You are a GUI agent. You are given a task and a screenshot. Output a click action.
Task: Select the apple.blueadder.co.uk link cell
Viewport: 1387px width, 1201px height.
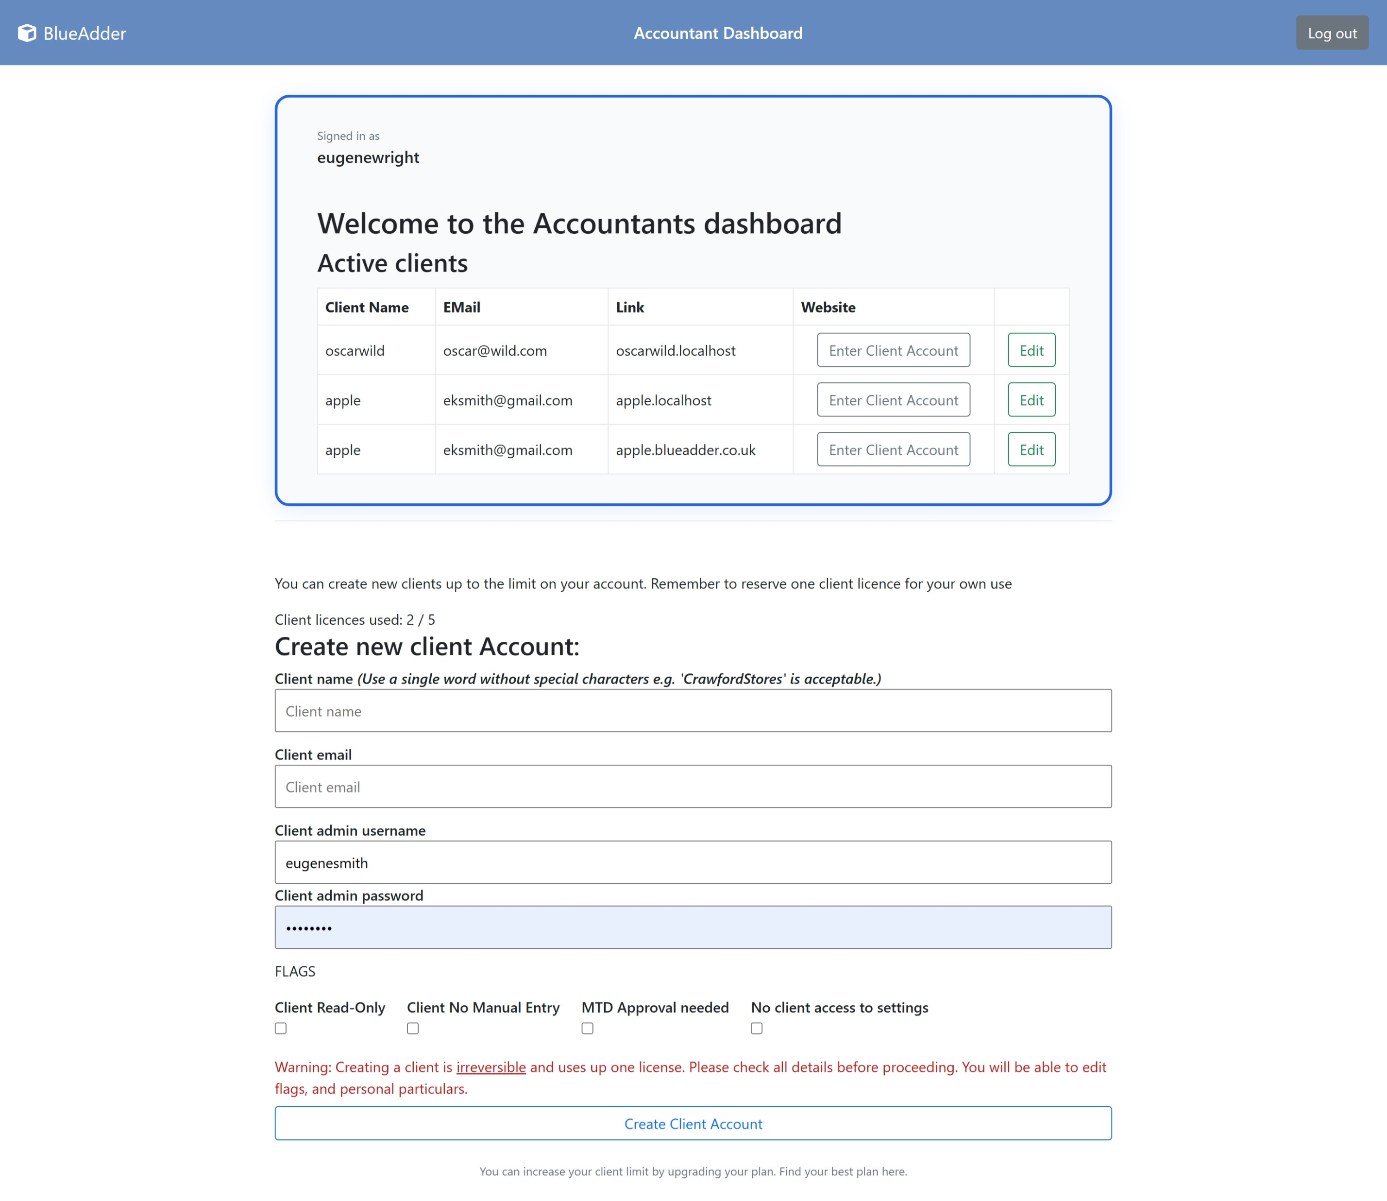[x=700, y=449]
